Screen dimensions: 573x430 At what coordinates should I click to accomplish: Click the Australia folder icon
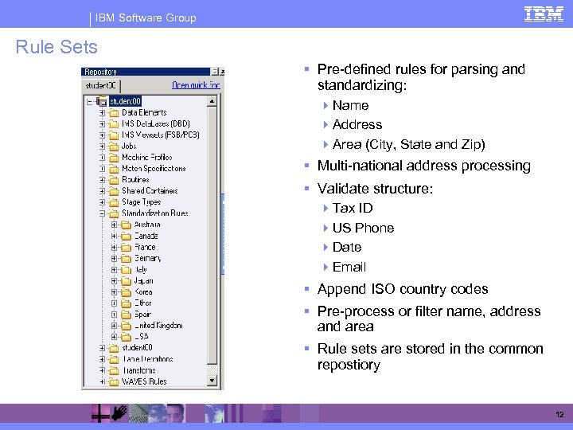click(x=126, y=225)
